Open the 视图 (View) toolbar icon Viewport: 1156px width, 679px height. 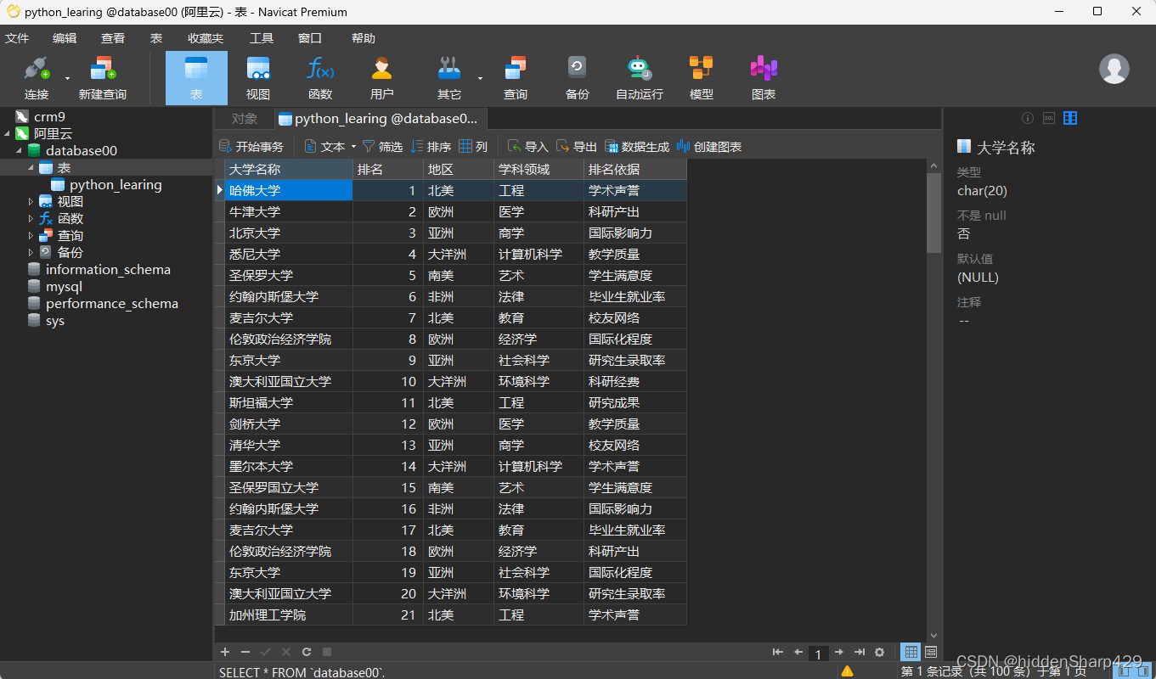(x=258, y=77)
